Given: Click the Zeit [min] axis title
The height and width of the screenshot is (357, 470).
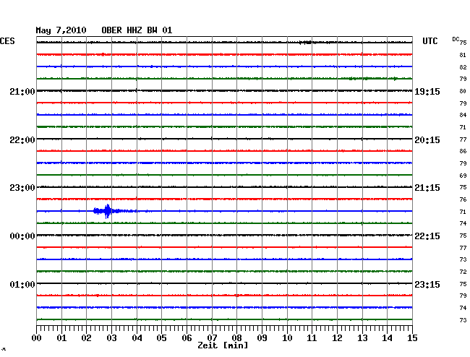Looking at the screenshot, I should pyautogui.click(x=223, y=345).
